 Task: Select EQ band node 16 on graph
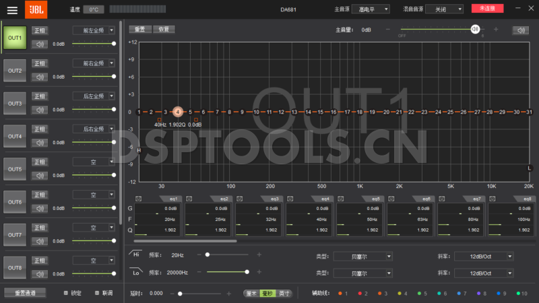click(x=334, y=112)
